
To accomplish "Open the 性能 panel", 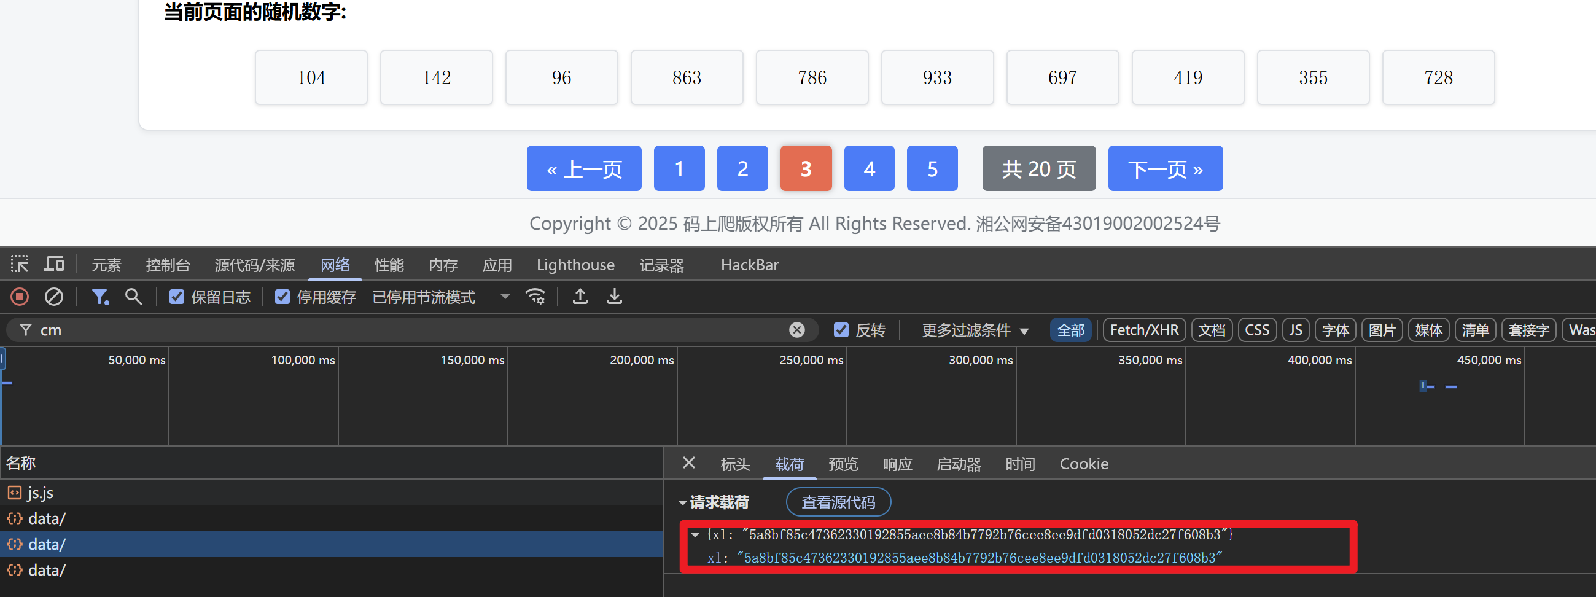I will [389, 265].
